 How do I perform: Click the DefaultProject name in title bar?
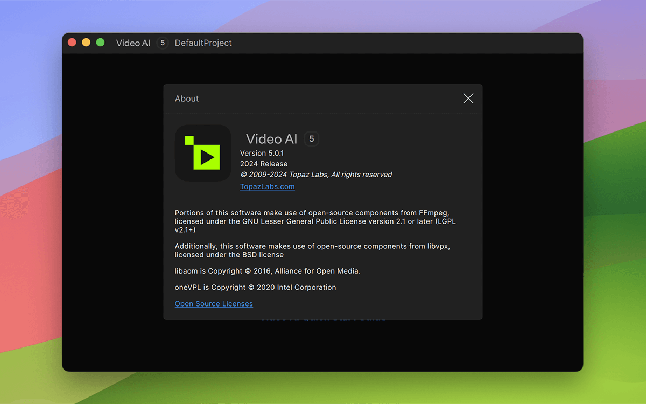point(203,43)
